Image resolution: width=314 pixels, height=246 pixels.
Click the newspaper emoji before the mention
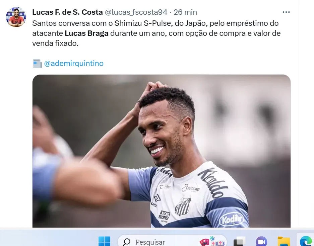tap(37, 63)
